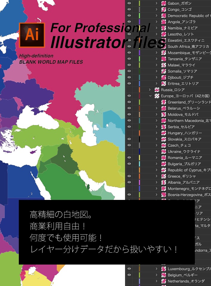This screenshot has width=211, height=286.
Task: Select Democratic Republic layer thumbnail
Action: coord(164,15)
